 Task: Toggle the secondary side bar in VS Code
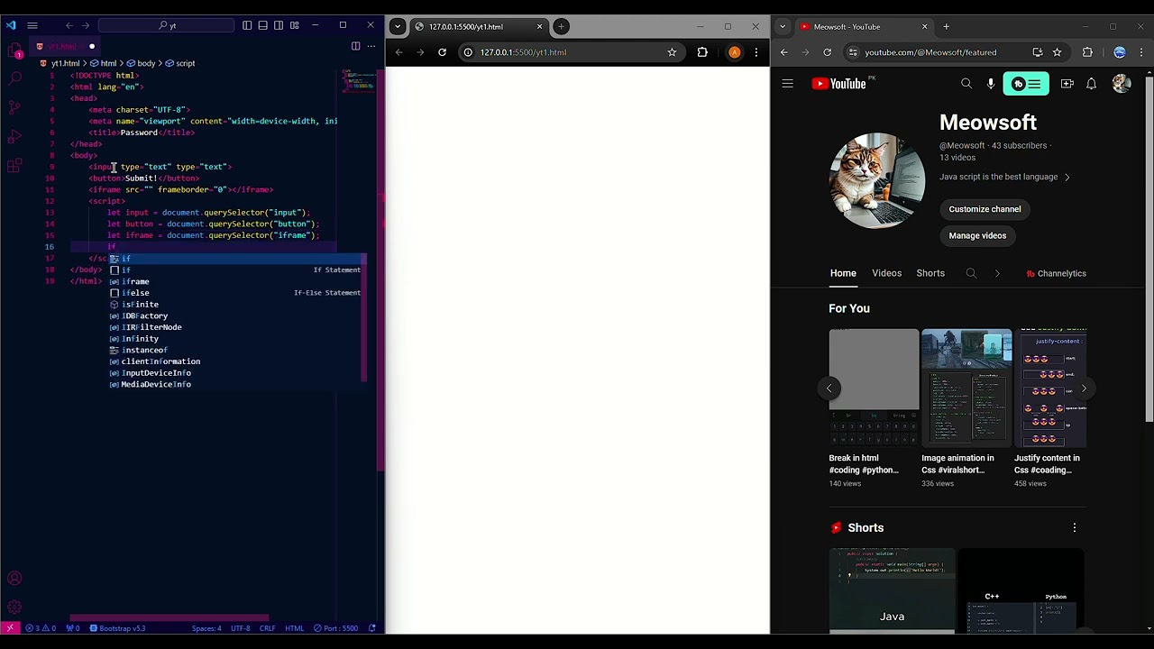click(279, 25)
